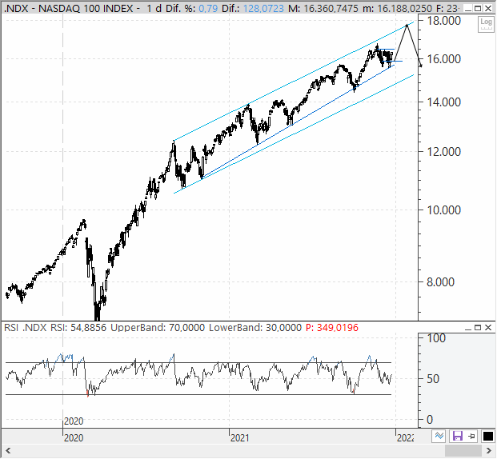497x459 pixels.
Task: Click the purple floppy disk save icon
Action: point(457,436)
